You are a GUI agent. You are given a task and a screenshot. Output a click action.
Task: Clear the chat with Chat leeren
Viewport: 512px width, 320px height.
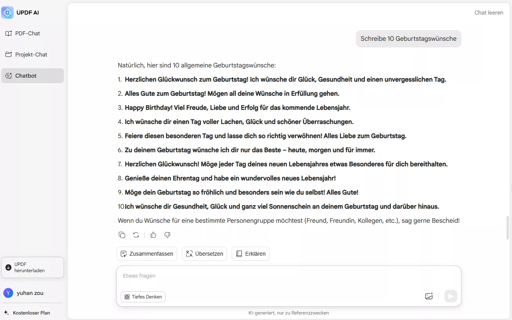(489, 12)
